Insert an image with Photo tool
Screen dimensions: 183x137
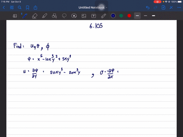tap(84, 16)
